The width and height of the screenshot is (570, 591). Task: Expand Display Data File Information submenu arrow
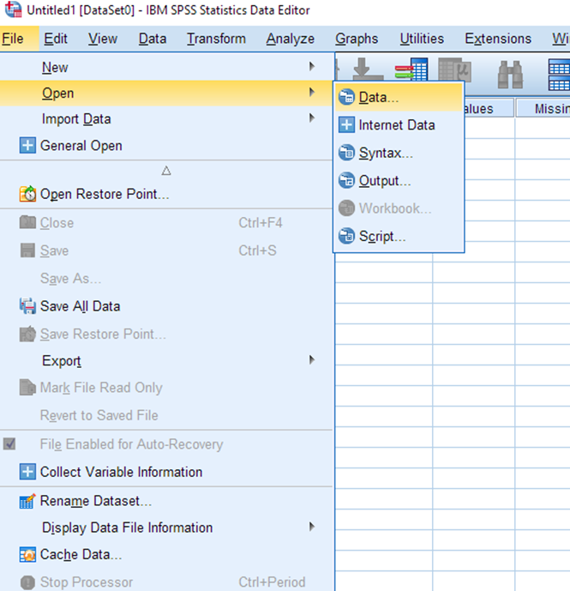tap(311, 527)
